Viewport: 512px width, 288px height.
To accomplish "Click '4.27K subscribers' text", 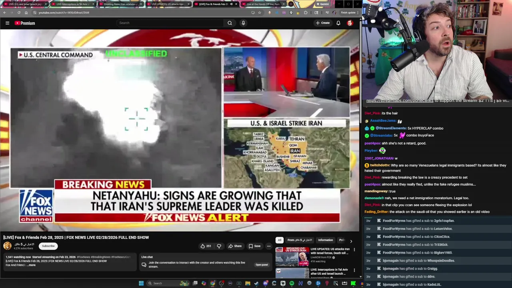I will tap(23, 248).
